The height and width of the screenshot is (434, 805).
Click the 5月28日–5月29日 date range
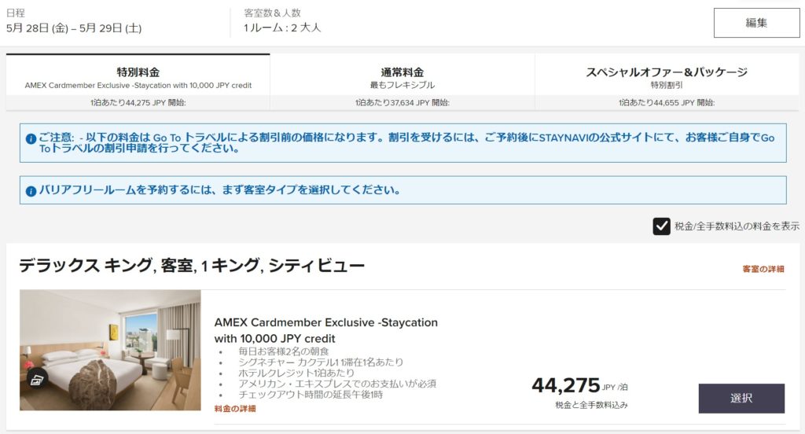pos(74,28)
